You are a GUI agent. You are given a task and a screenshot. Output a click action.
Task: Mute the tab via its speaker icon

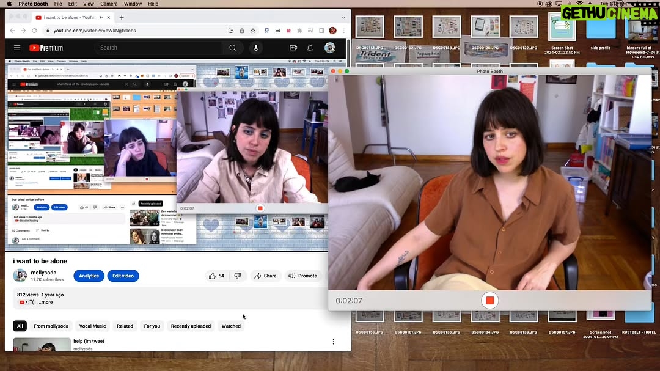tap(101, 17)
